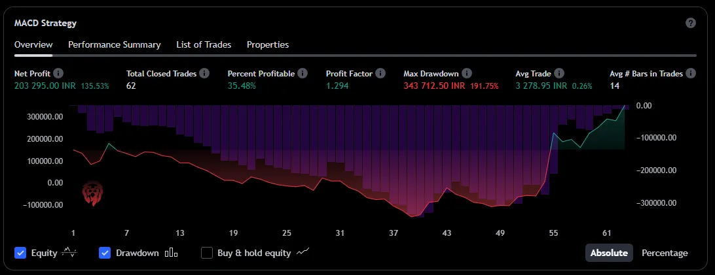
Task: Click info icon next to Avg # Bars in Trades
Action: click(x=691, y=74)
